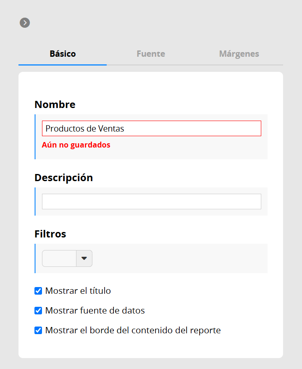Switch to the Básico tab
Screen dimensions: 302x369
coord(63,54)
